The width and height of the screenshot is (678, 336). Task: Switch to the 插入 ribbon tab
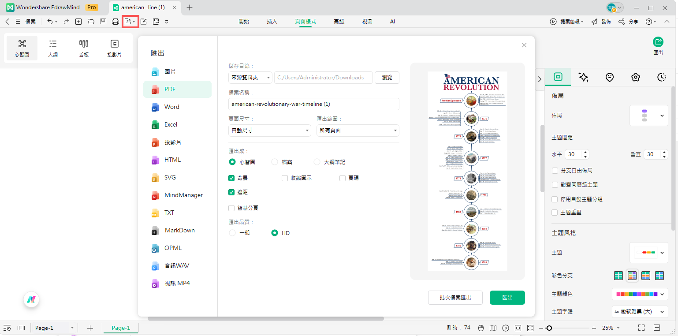(x=272, y=21)
